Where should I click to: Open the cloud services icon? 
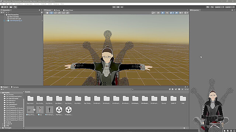point(11,7)
